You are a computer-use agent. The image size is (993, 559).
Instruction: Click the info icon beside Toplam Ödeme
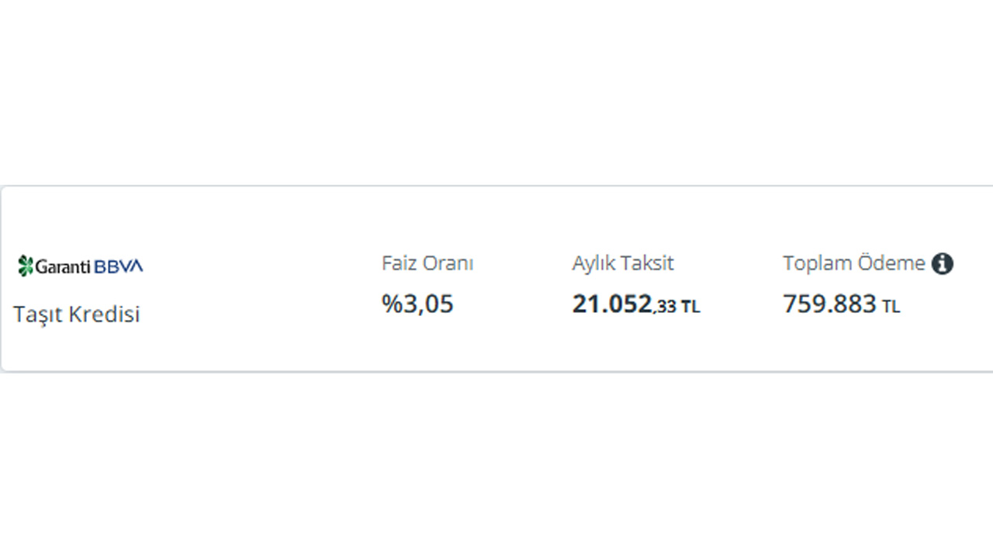[942, 264]
